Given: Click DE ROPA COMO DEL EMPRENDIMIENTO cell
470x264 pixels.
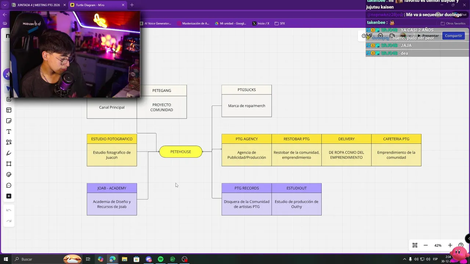Looking at the screenshot, I should (346, 155).
